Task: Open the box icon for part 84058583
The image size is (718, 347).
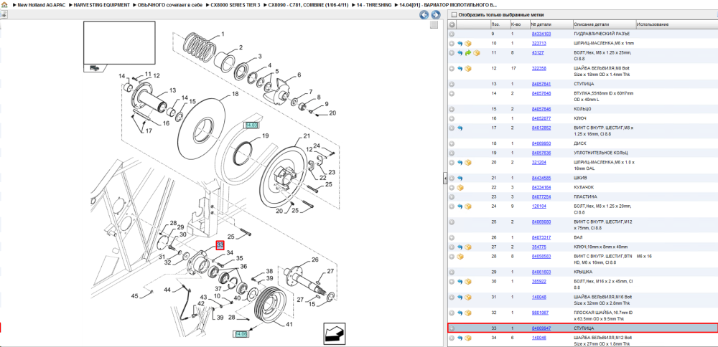Action: point(460,257)
